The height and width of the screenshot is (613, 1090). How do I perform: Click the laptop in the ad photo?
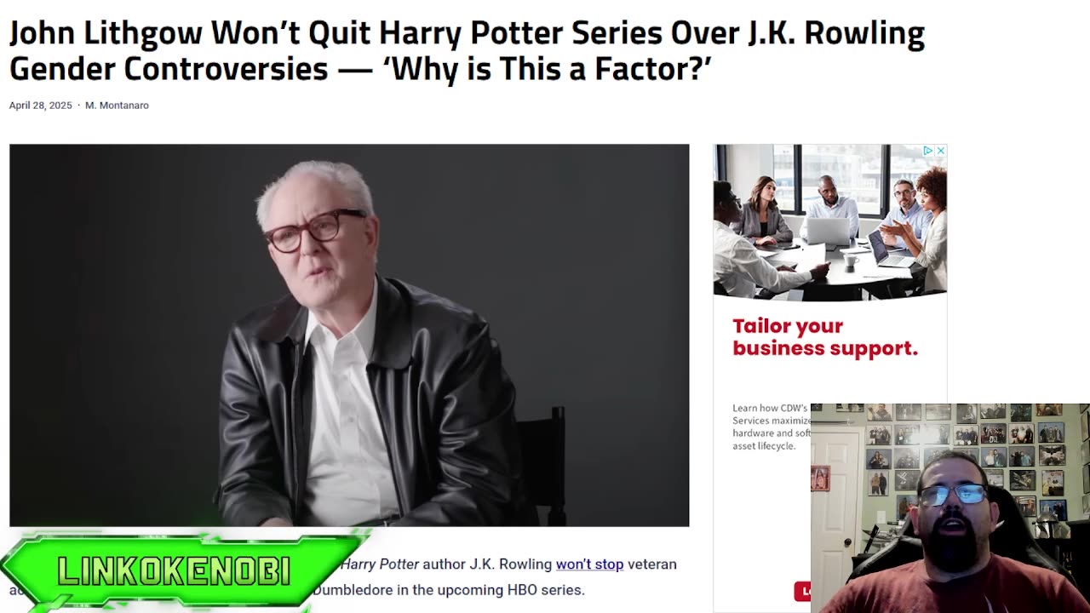click(x=829, y=232)
